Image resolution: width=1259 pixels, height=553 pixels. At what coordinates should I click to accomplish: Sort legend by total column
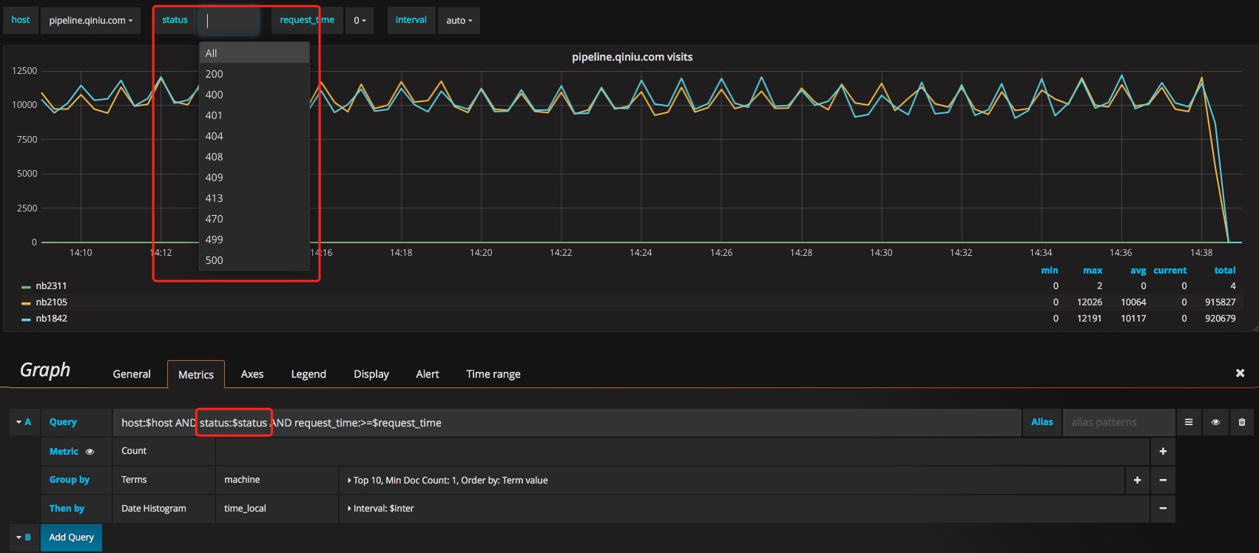(1225, 271)
